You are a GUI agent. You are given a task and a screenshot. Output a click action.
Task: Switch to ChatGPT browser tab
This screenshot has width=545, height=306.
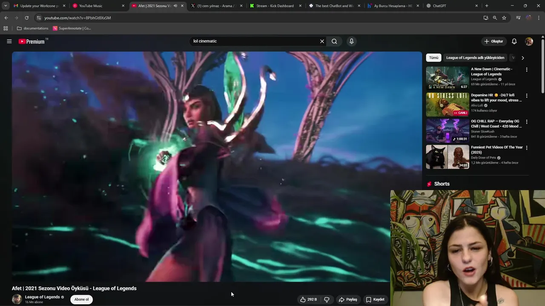[452, 6]
